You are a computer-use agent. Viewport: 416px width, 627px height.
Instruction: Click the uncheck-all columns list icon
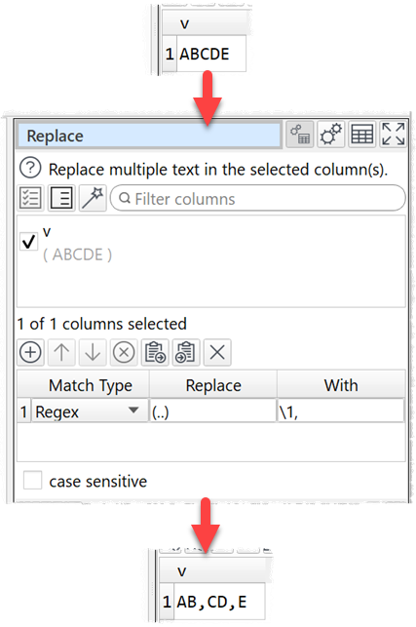coord(61,198)
